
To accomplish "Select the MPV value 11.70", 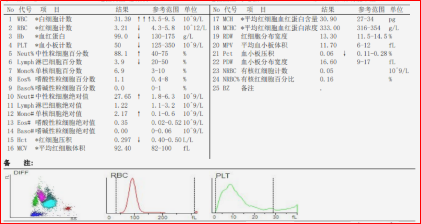I will (328, 45).
